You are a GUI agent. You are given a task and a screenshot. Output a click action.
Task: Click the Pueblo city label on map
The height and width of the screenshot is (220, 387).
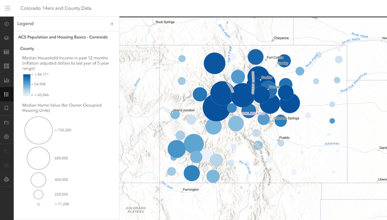click(284, 137)
